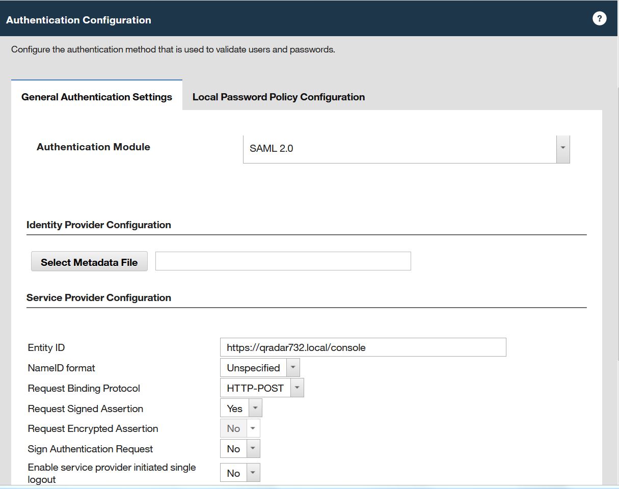Click the Entity ID input field
Screen dimensions: 619x489
point(363,347)
